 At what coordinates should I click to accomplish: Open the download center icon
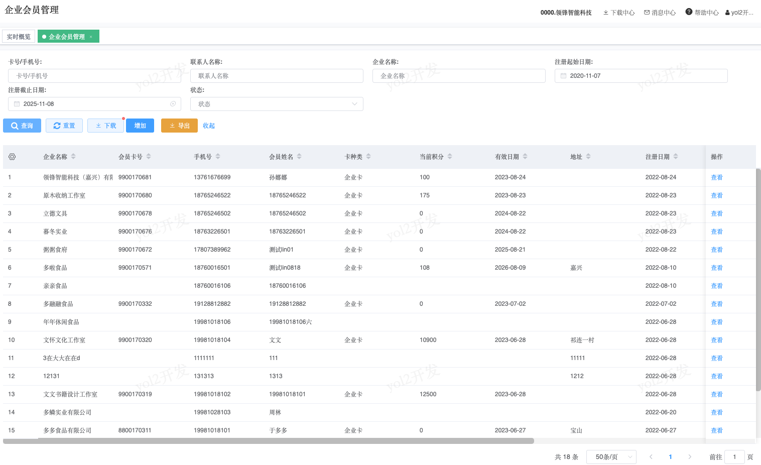[x=605, y=13]
